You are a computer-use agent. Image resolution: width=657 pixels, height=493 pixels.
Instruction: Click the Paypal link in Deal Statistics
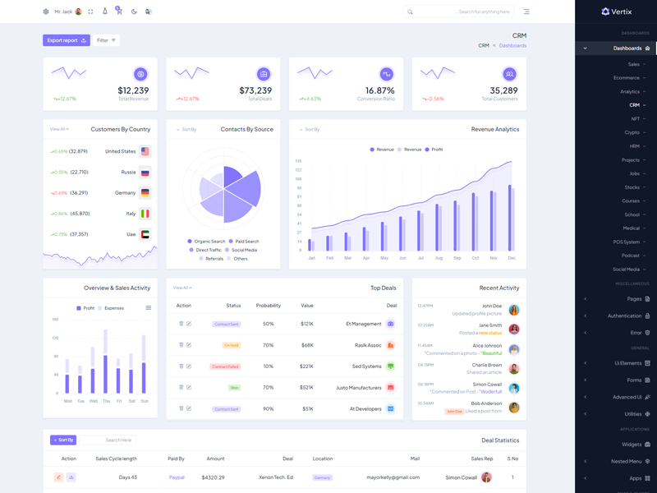(x=177, y=477)
